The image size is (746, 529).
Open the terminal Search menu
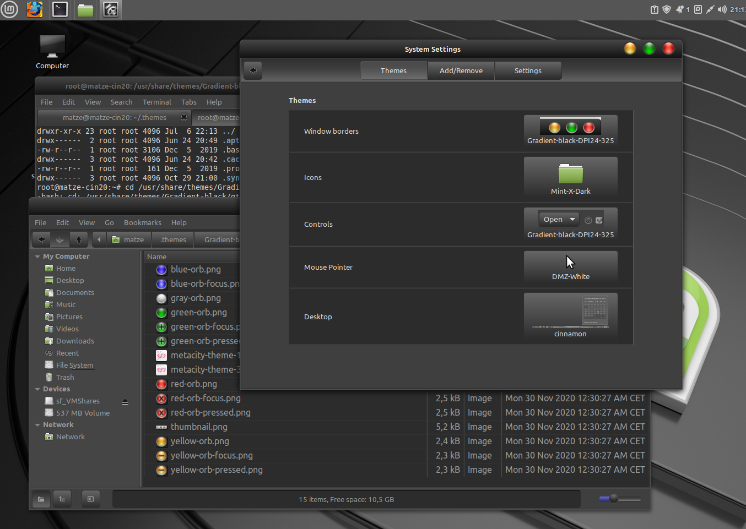tap(121, 102)
